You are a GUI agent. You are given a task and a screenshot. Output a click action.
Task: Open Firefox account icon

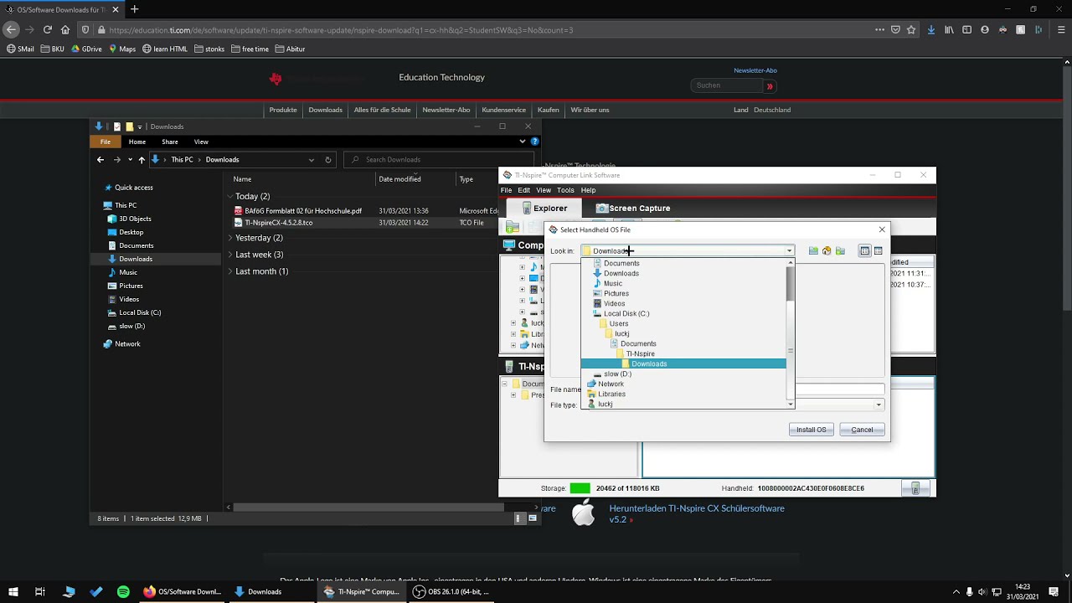(985, 29)
